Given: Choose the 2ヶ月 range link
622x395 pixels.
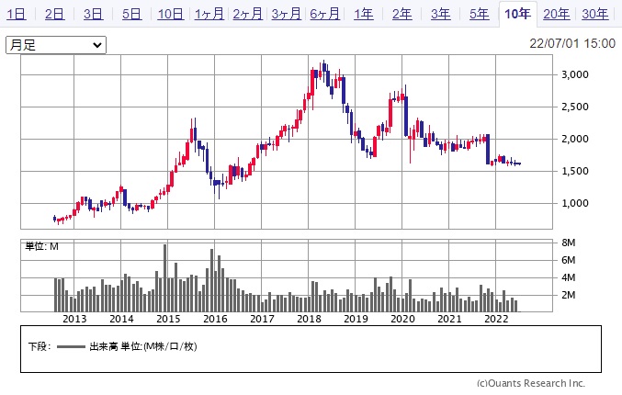Looking at the screenshot, I should (x=247, y=15).
